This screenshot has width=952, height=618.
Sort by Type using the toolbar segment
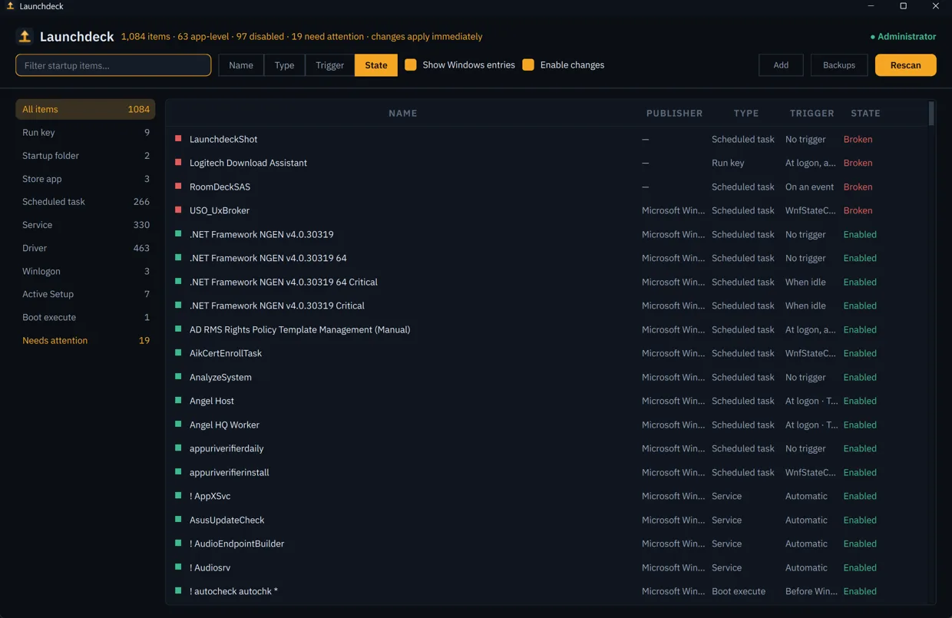[x=285, y=65]
